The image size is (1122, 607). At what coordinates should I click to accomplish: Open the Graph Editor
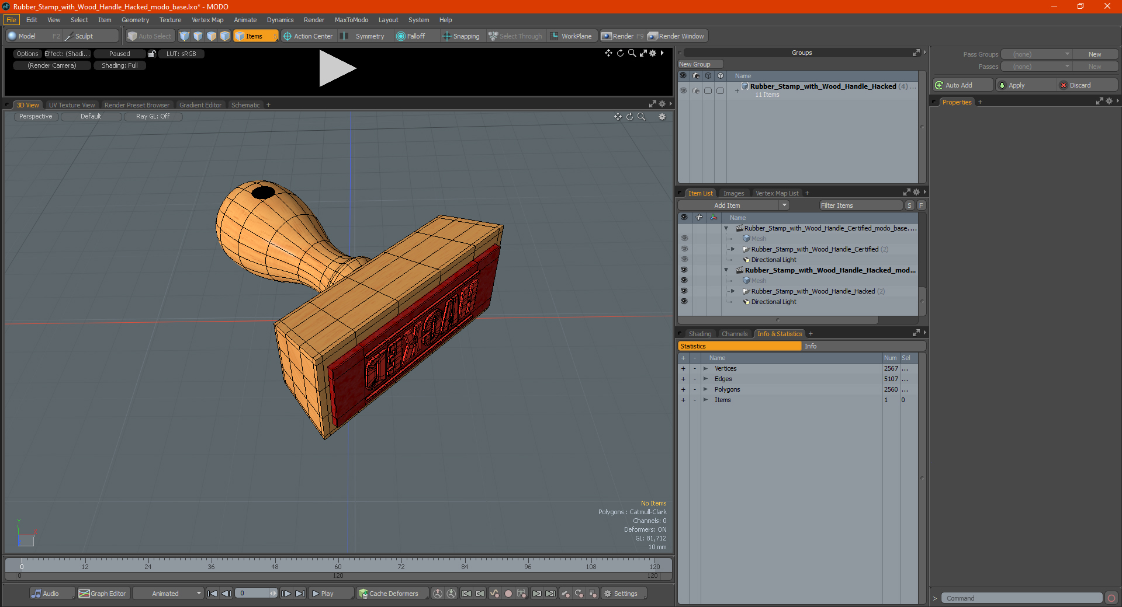(103, 594)
